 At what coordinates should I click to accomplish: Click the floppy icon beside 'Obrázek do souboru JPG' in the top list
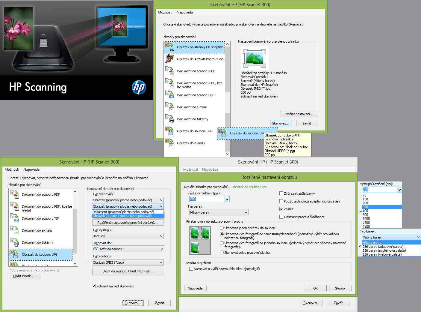(170, 131)
